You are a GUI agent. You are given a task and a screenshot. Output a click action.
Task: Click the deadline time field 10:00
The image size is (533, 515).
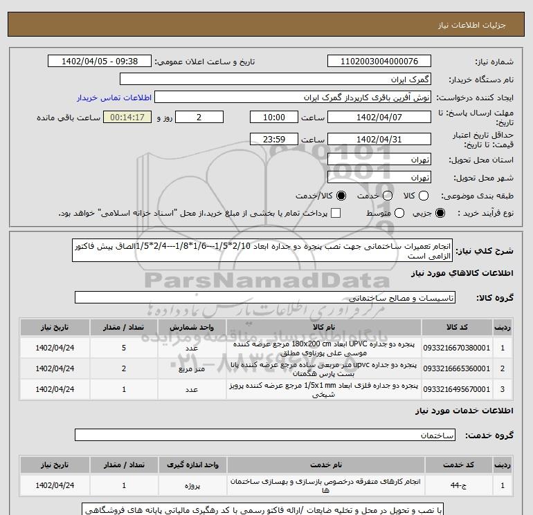[274, 117]
